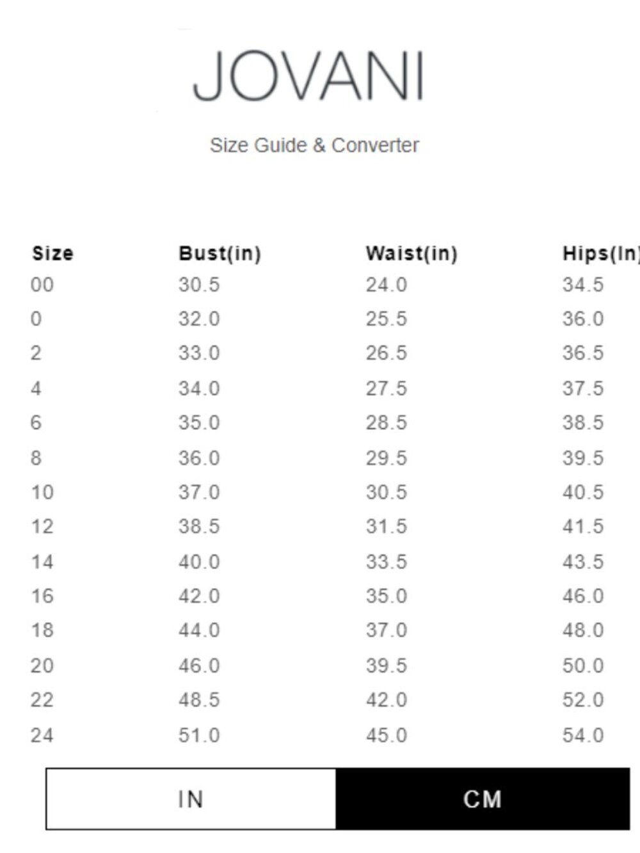The width and height of the screenshot is (640, 853).
Task: Click waist value 39.5 for size 20
Action: pyautogui.click(x=386, y=666)
